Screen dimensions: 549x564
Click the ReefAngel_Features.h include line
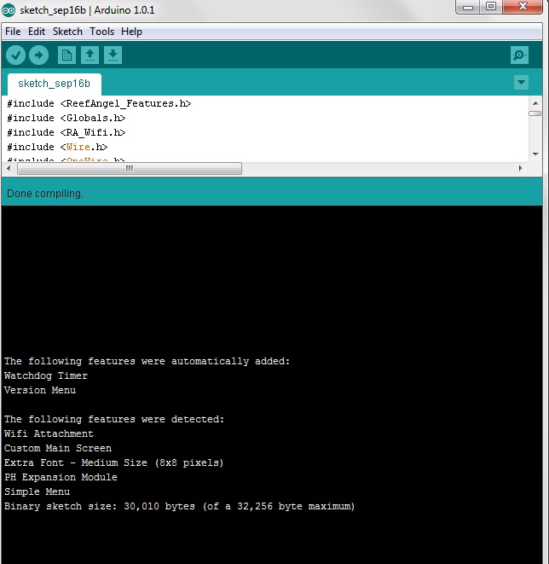coord(99,103)
